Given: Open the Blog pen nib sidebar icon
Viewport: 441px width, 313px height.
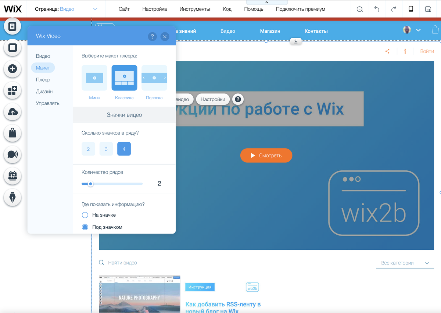Looking at the screenshot, I should (x=12, y=197).
